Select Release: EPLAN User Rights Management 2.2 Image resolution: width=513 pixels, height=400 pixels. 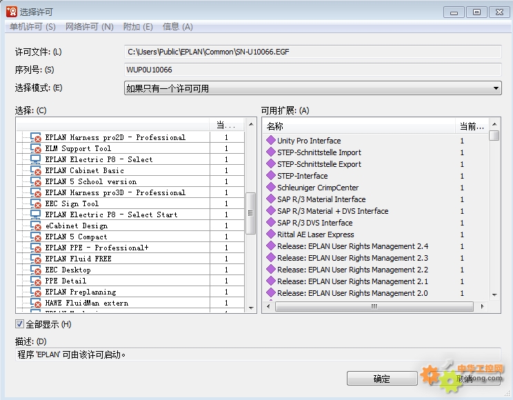coord(353,270)
